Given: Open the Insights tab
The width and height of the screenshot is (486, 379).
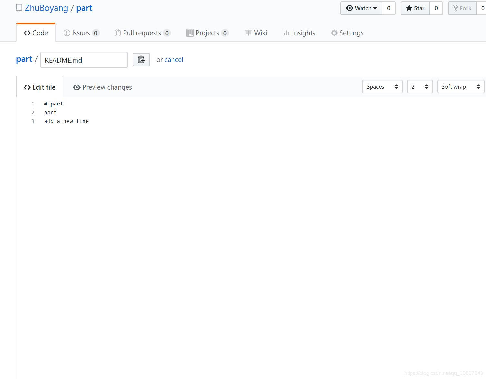Looking at the screenshot, I should (299, 33).
